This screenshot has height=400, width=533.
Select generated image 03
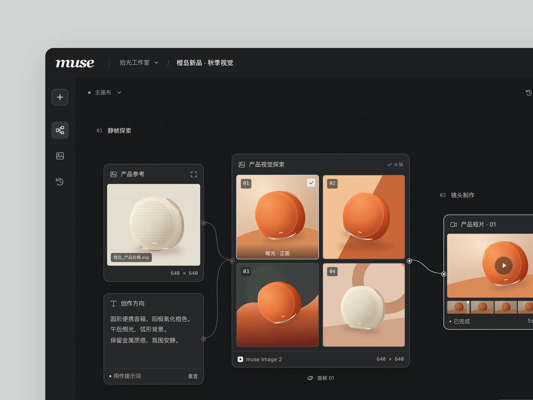pyautogui.click(x=277, y=305)
